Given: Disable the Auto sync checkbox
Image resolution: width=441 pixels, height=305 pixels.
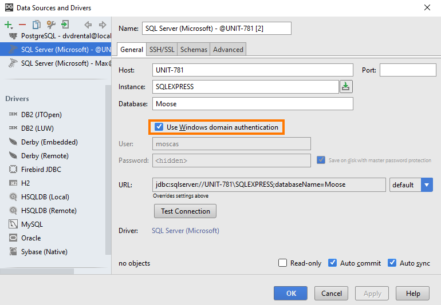Looking at the screenshot, I should 392,263.
